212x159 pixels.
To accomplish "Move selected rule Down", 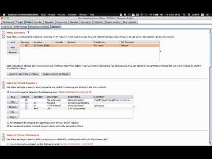I will click(13, 117).
